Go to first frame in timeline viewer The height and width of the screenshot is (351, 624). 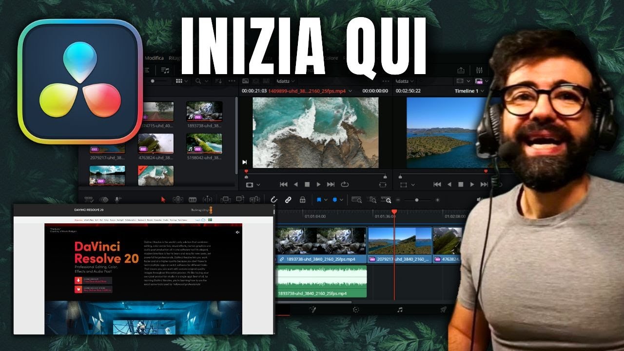click(437, 184)
